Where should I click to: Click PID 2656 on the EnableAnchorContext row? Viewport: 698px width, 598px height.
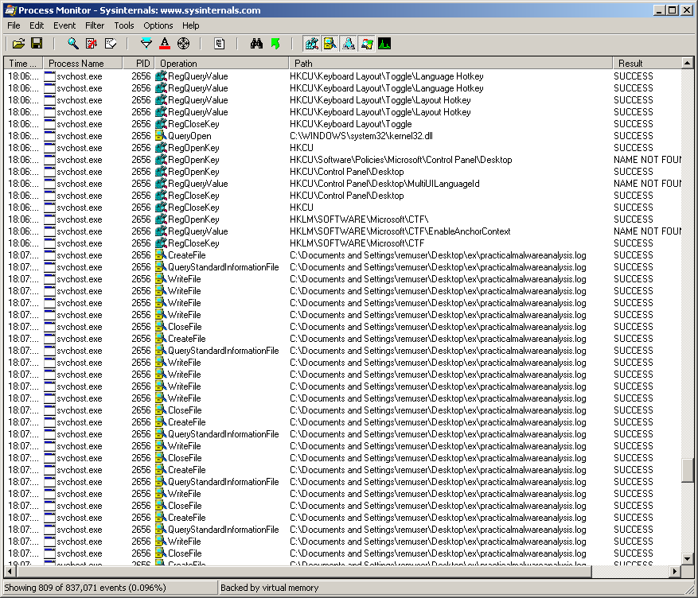141,231
